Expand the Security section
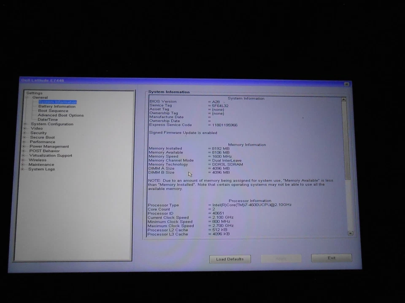The image size is (405, 303). (x=25, y=133)
